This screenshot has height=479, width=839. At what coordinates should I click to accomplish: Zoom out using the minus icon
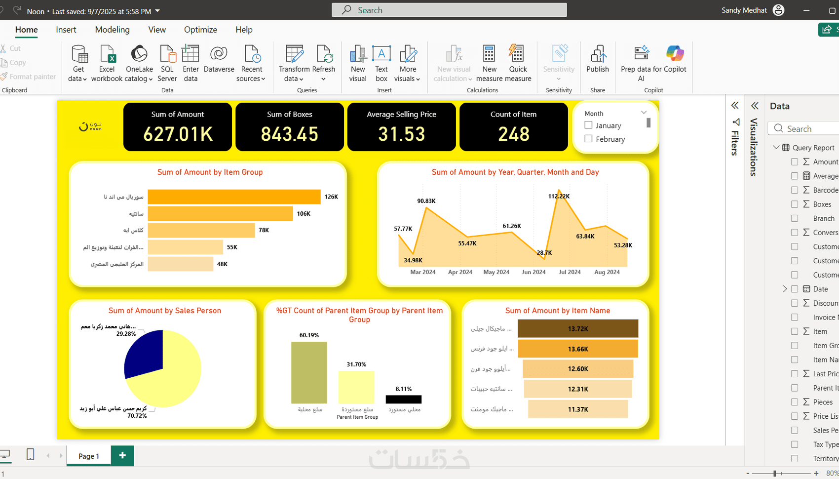(x=748, y=474)
